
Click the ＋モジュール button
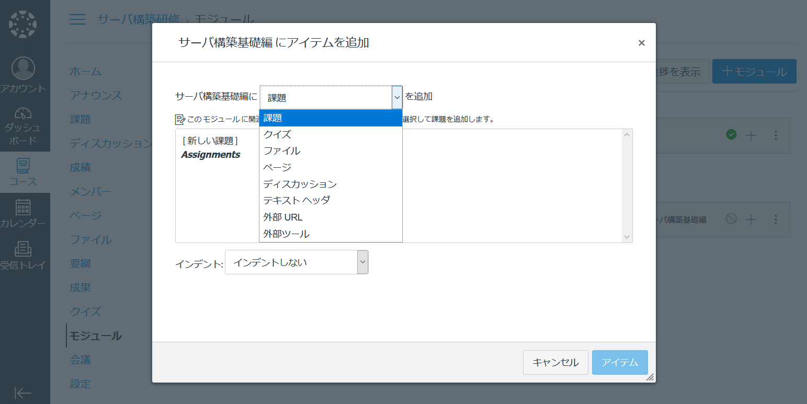pyautogui.click(x=754, y=72)
